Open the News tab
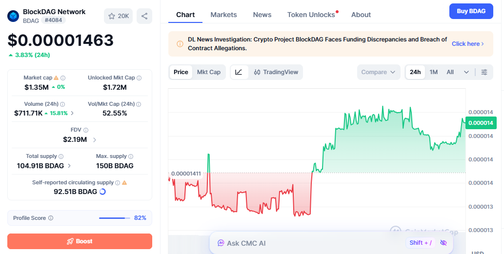The image size is (504, 254). [x=262, y=15]
